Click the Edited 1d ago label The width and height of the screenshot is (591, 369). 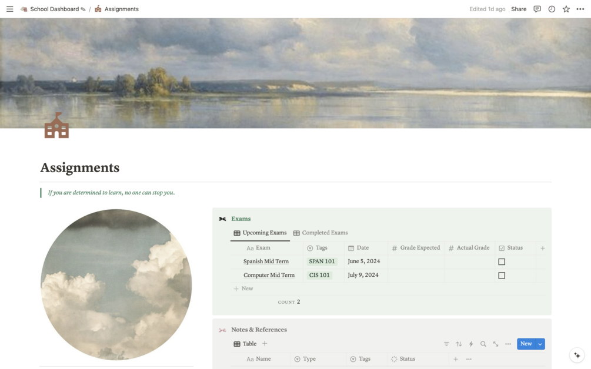click(487, 9)
